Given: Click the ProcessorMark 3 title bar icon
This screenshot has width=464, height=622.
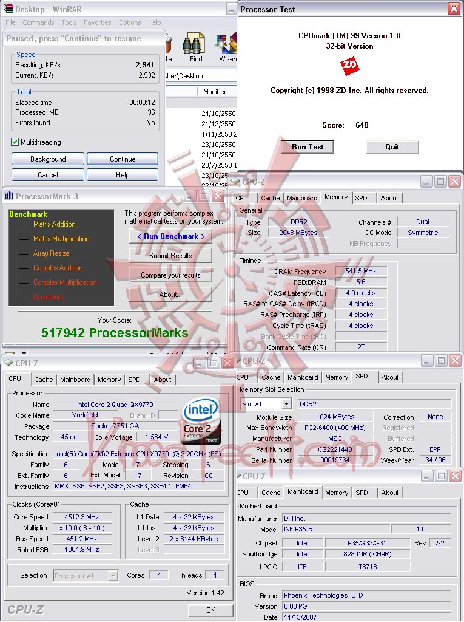Looking at the screenshot, I should coord(8,196).
